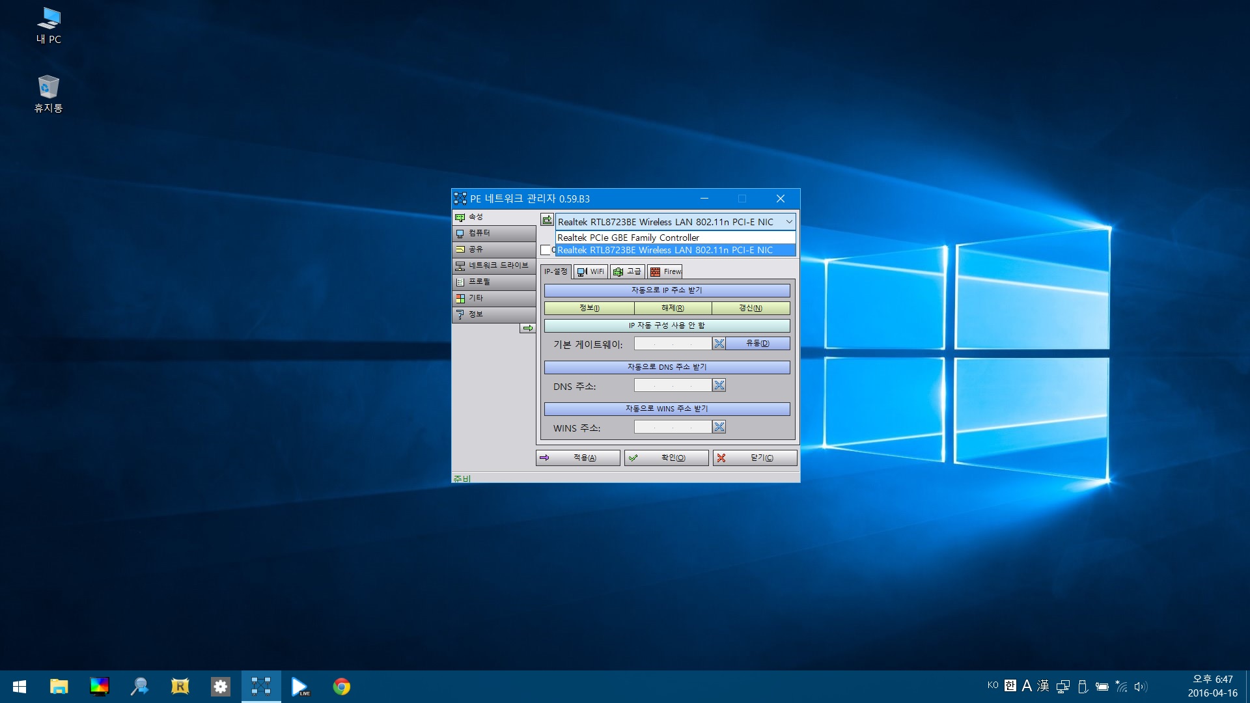Click the DNS 주소 input field
The width and height of the screenshot is (1250, 703).
673,385
